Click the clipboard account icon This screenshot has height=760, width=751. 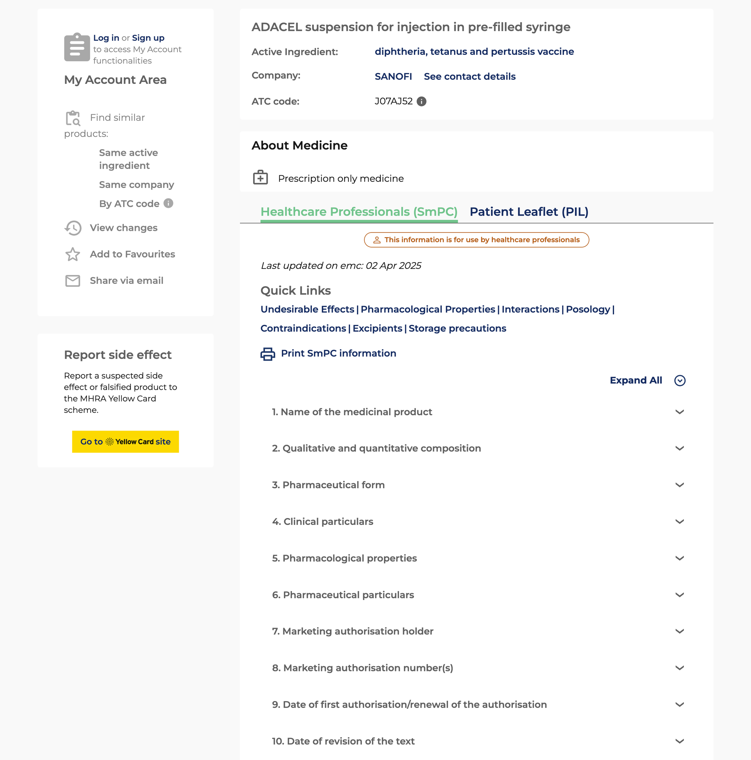[77, 47]
